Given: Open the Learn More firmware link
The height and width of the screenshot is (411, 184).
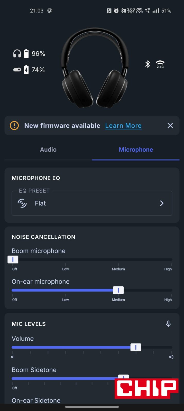Looking at the screenshot, I should [123, 126].
